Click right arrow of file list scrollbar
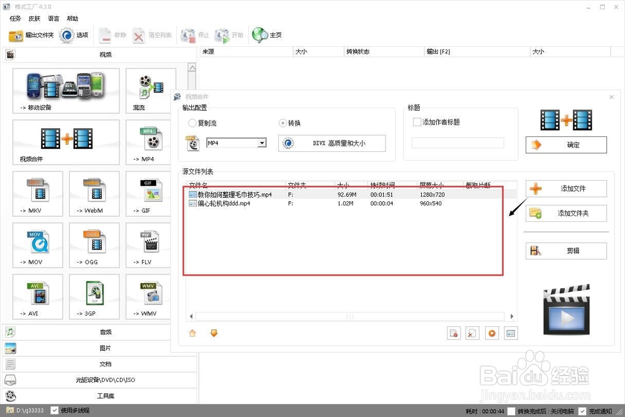625x417 pixels. point(511,316)
